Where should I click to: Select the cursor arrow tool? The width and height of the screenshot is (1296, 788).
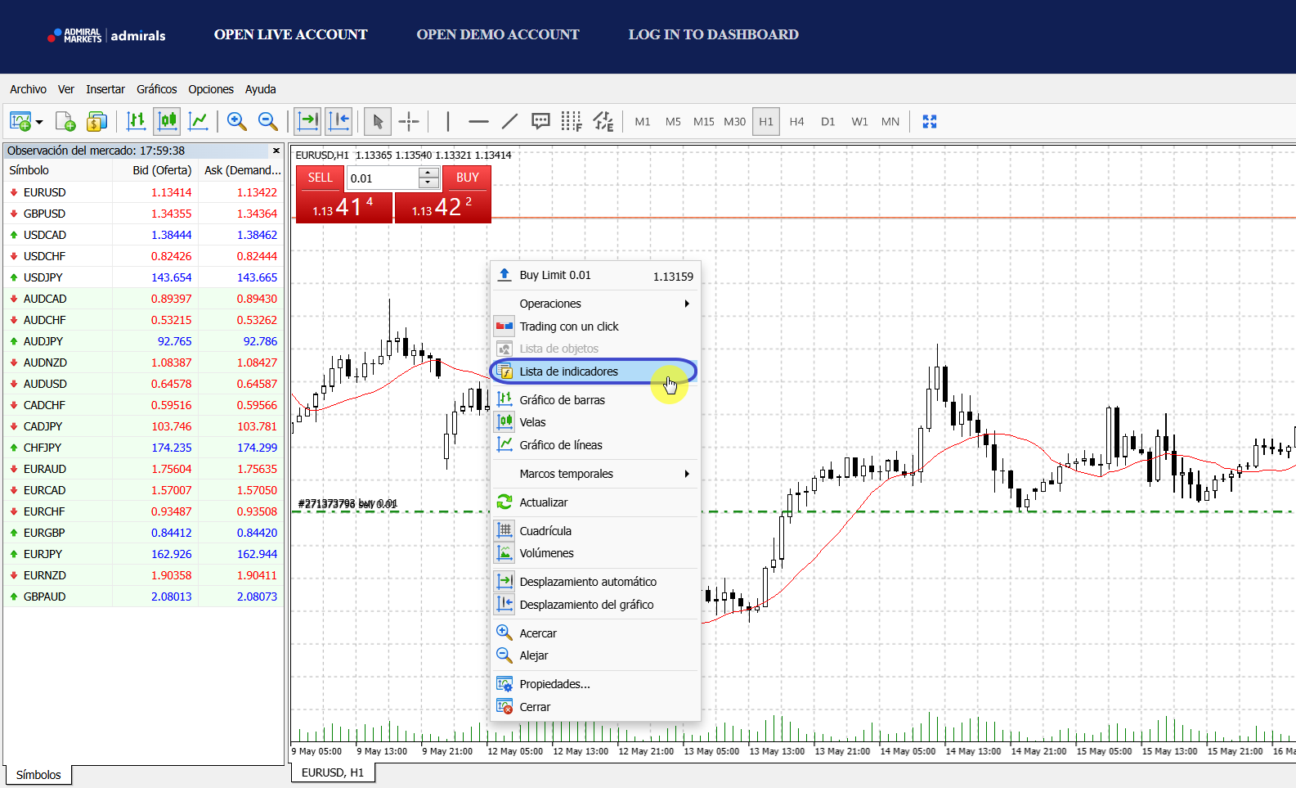pos(378,122)
